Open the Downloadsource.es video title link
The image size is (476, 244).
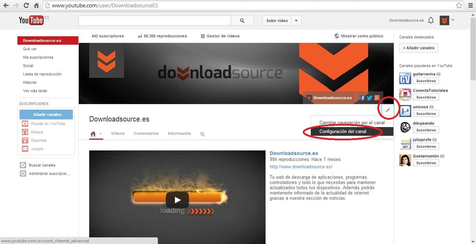pyautogui.click(x=294, y=153)
